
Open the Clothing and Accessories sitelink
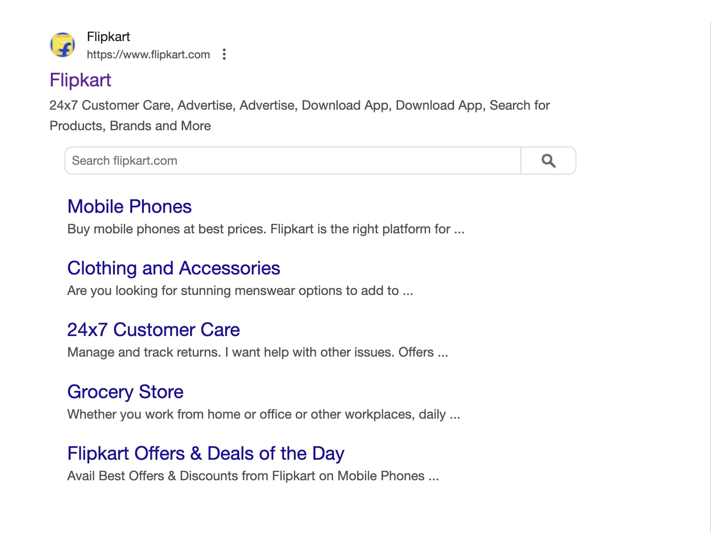click(173, 268)
